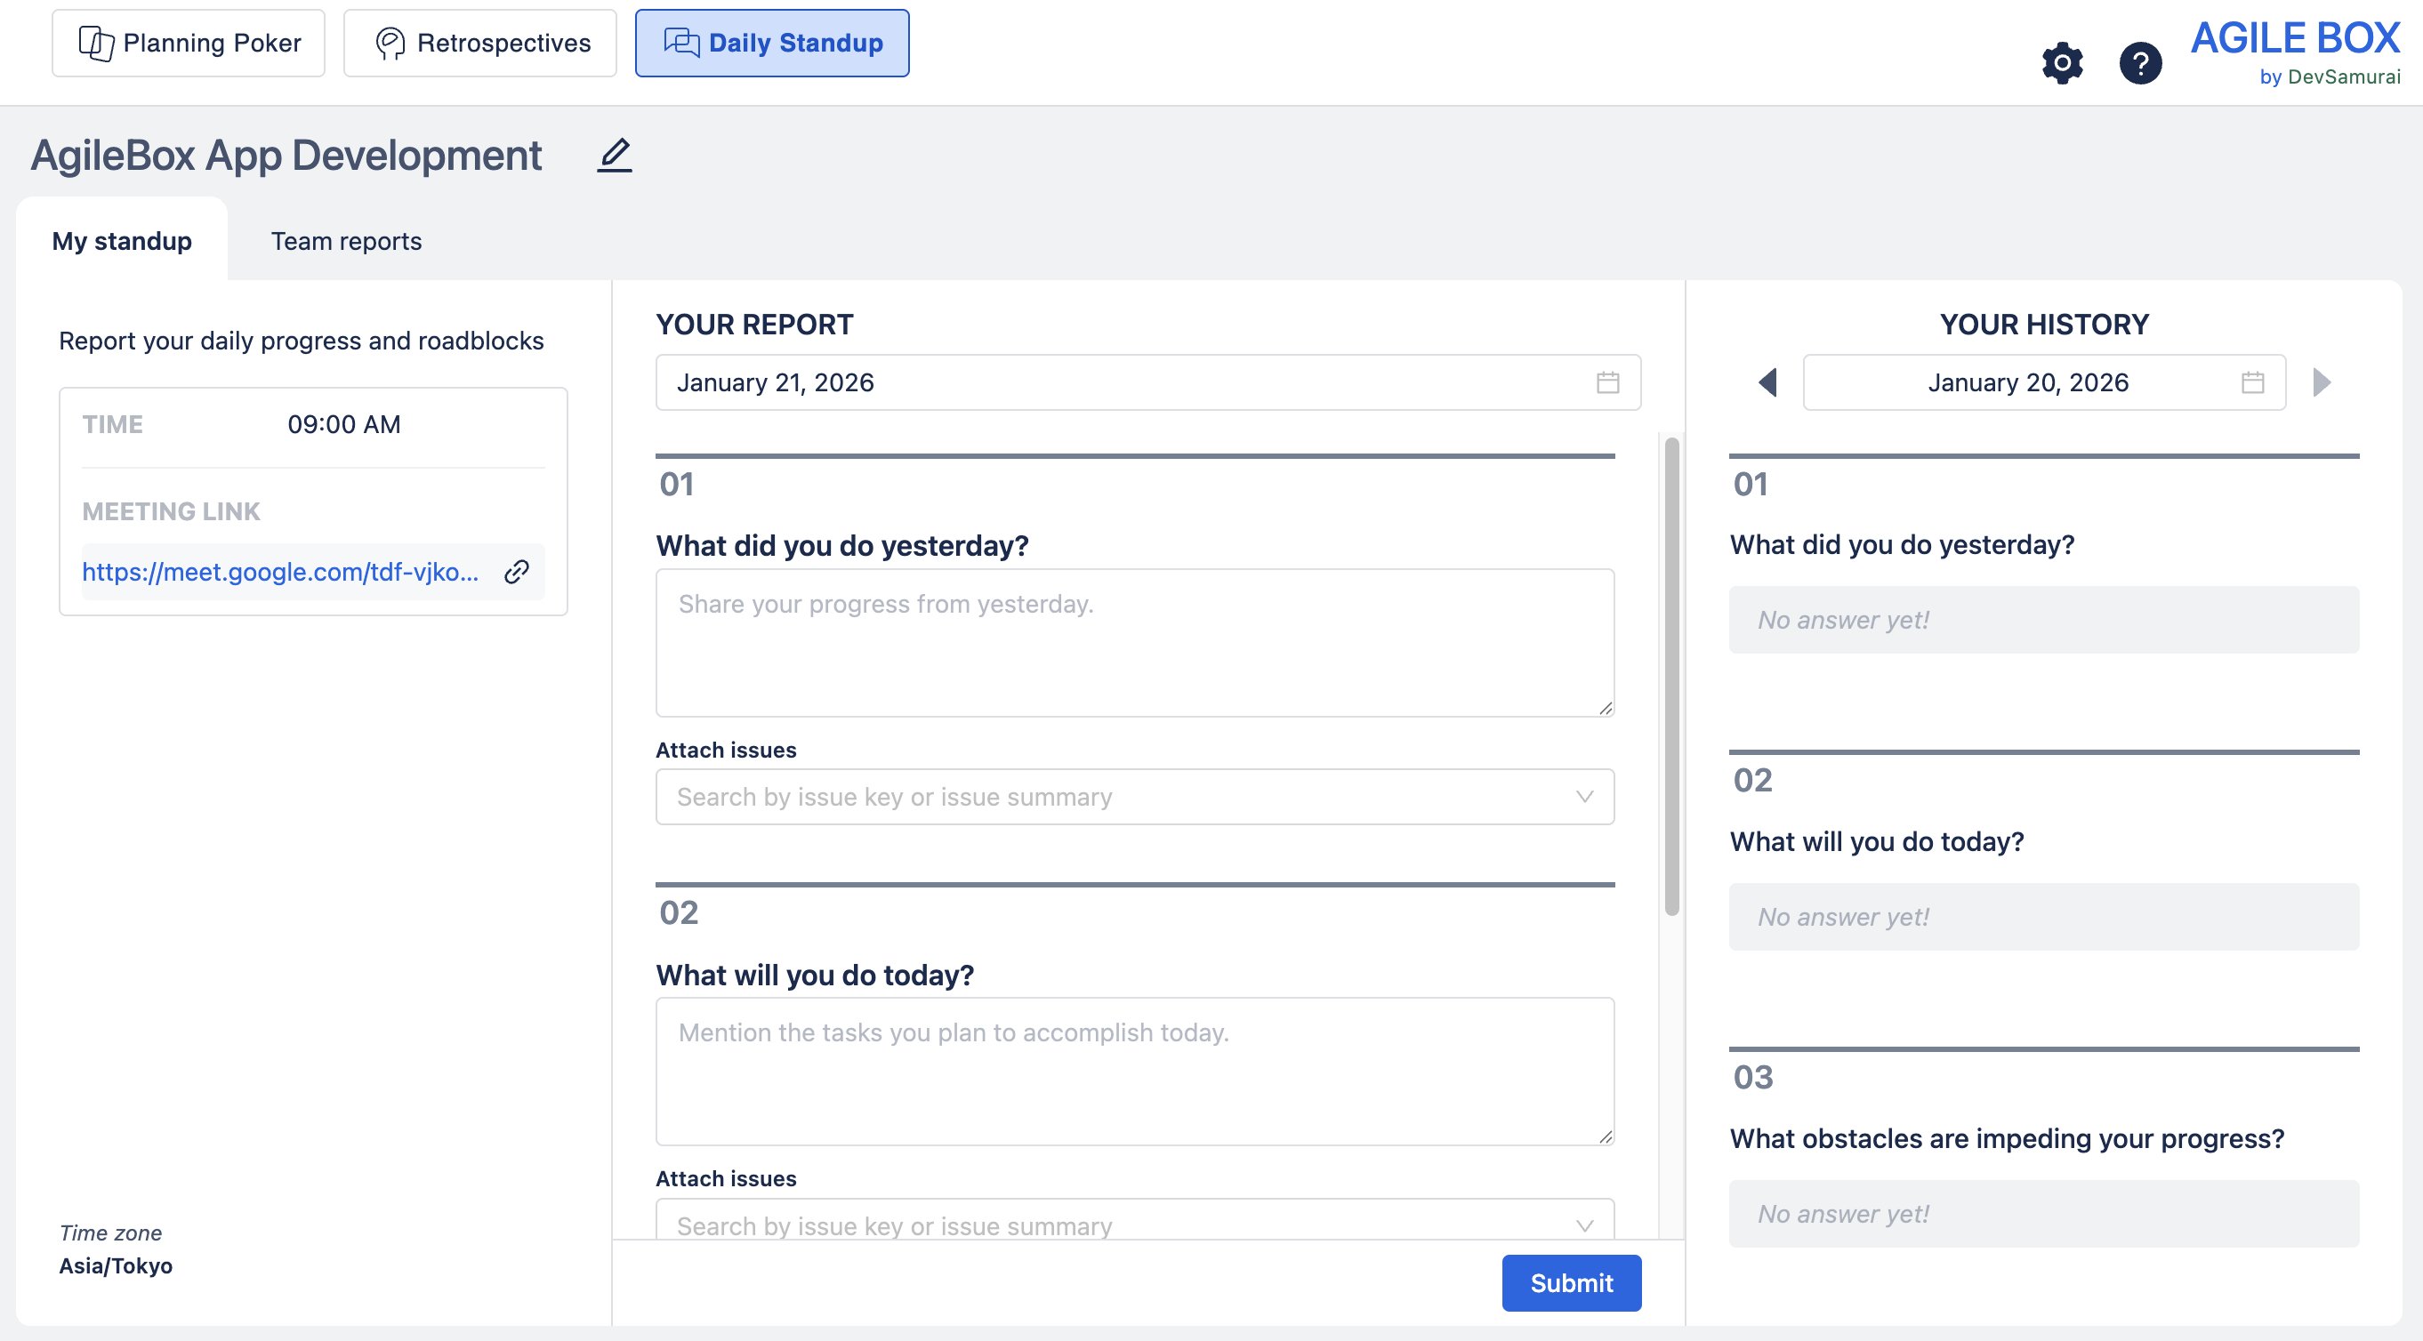Open the January 21, 2026 report date picker
Image resolution: width=2423 pixels, height=1341 pixels.
tap(1129, 382)
